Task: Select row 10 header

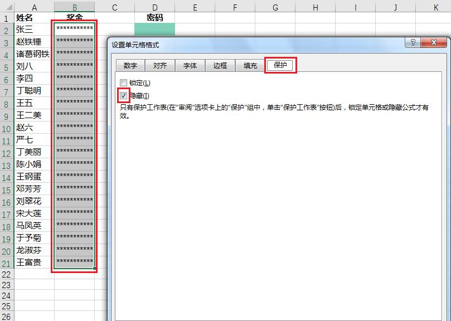Action: click(x=7, y=128)
